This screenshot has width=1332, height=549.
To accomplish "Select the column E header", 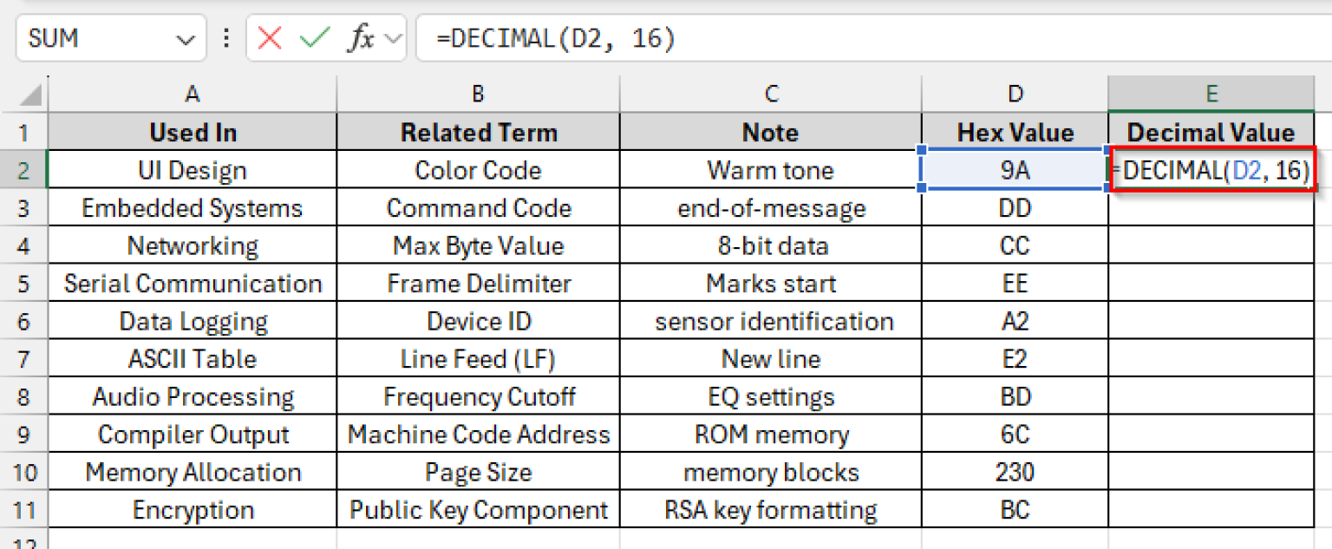I will tap(1211, 93).
